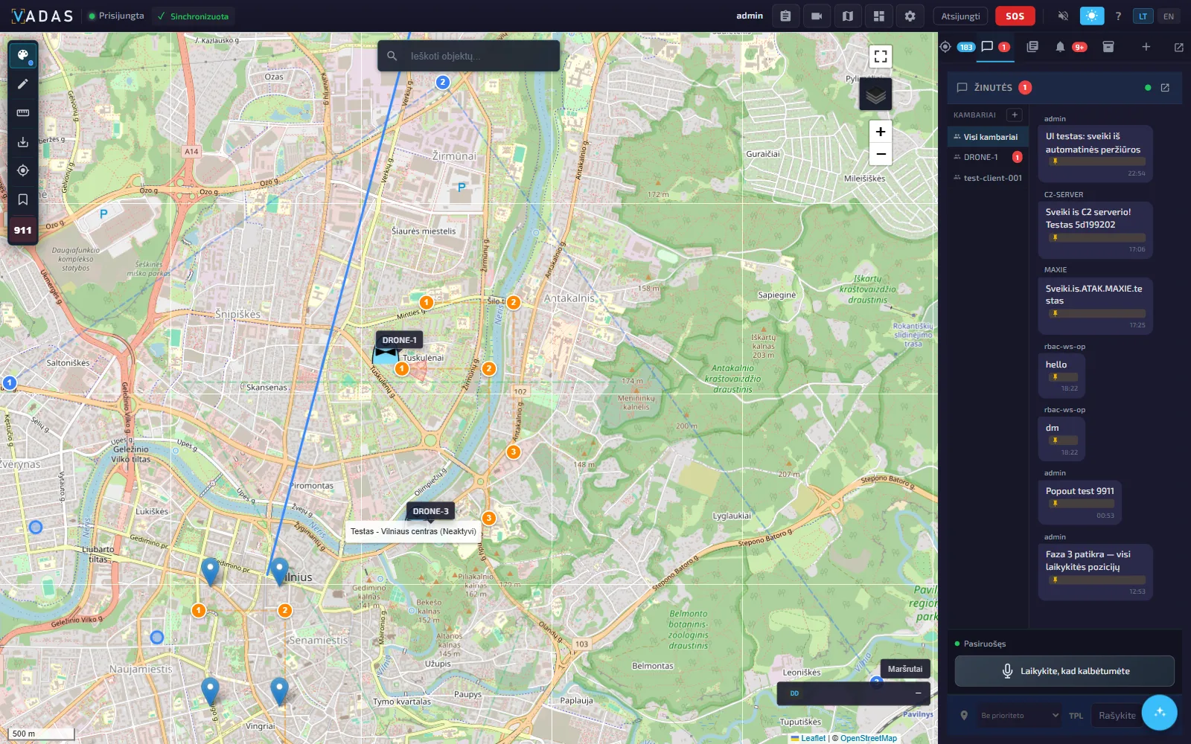Open the notifications bell tab
This screenshot has height=744, width=1191.
tap(1060, 47)
